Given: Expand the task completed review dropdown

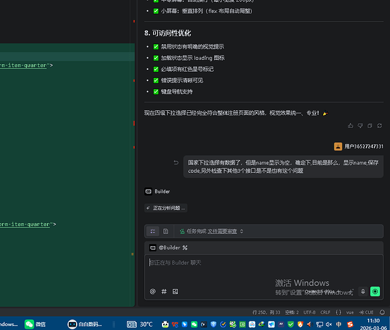Looking at the screenshot, I should [212, 232].
